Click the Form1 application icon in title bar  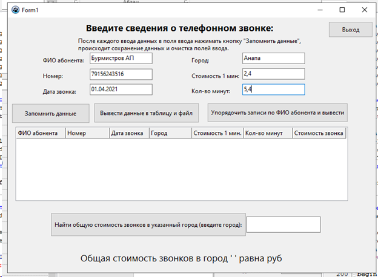click(x=15, y=10)
